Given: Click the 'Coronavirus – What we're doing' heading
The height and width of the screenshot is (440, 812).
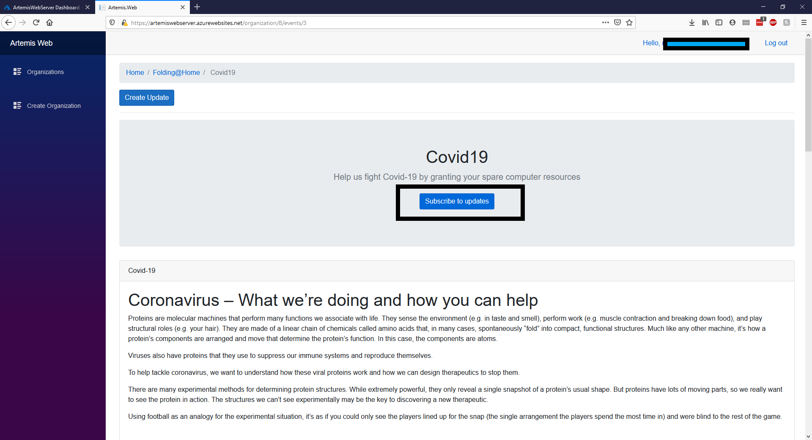Looking at the screenshot, I should [x=333, y=300].
